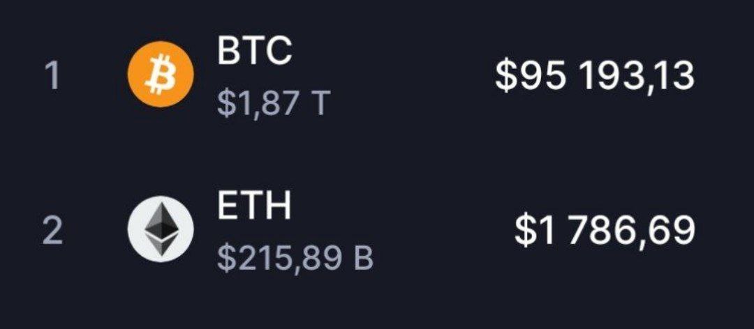Screen dimensions: 754x329
Task: Tap the white B symbol inside orange circle
Action: [x=161, y=74]
